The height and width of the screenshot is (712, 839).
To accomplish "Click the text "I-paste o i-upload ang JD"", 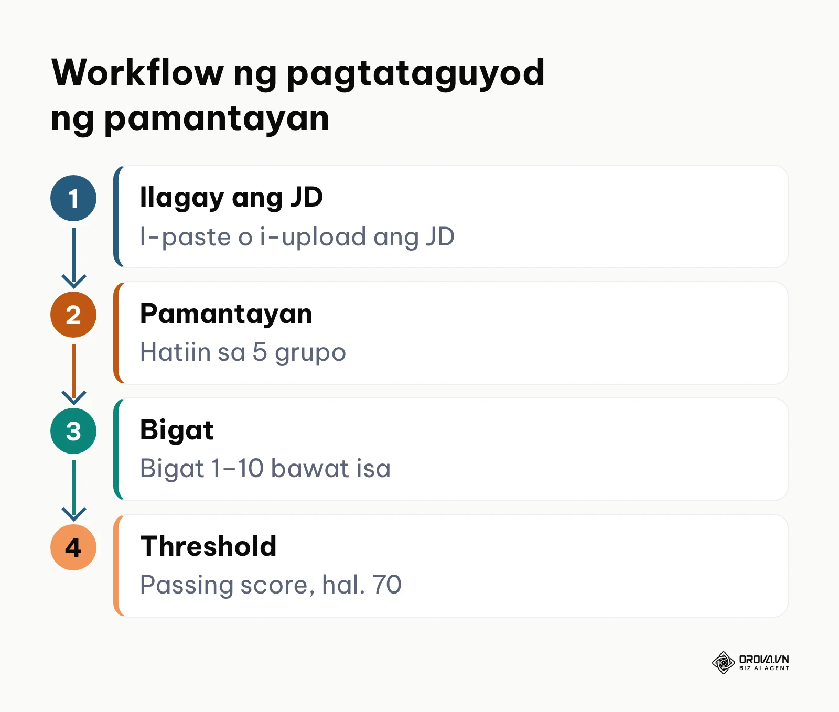I will coord(297,237).
